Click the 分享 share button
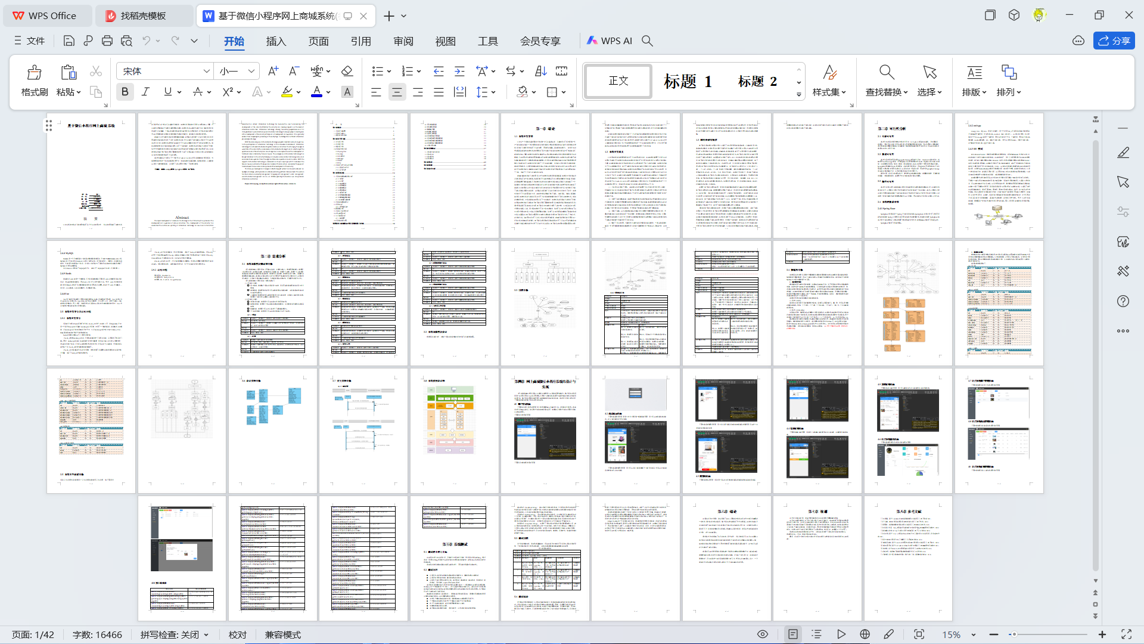 pyautogui.click(x=1114, y=41)
